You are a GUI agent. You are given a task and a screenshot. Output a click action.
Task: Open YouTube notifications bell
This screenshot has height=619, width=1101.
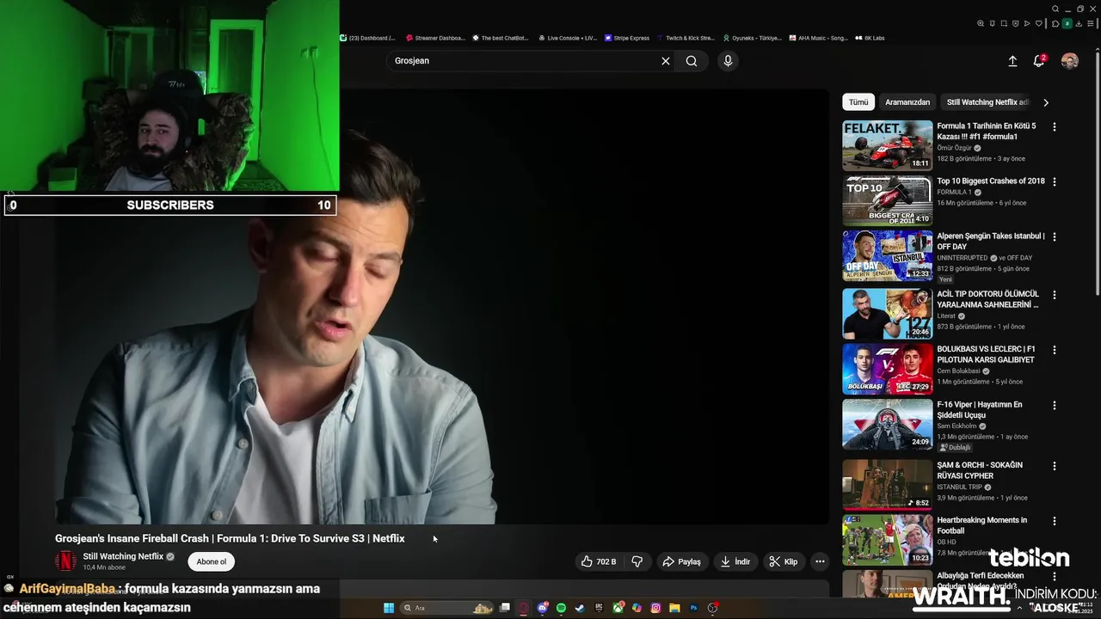(1039, 61)
